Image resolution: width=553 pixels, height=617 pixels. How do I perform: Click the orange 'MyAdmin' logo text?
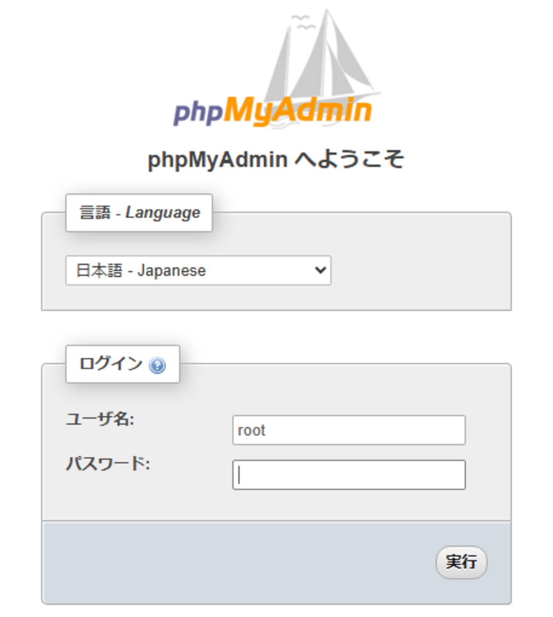[298, 111]
